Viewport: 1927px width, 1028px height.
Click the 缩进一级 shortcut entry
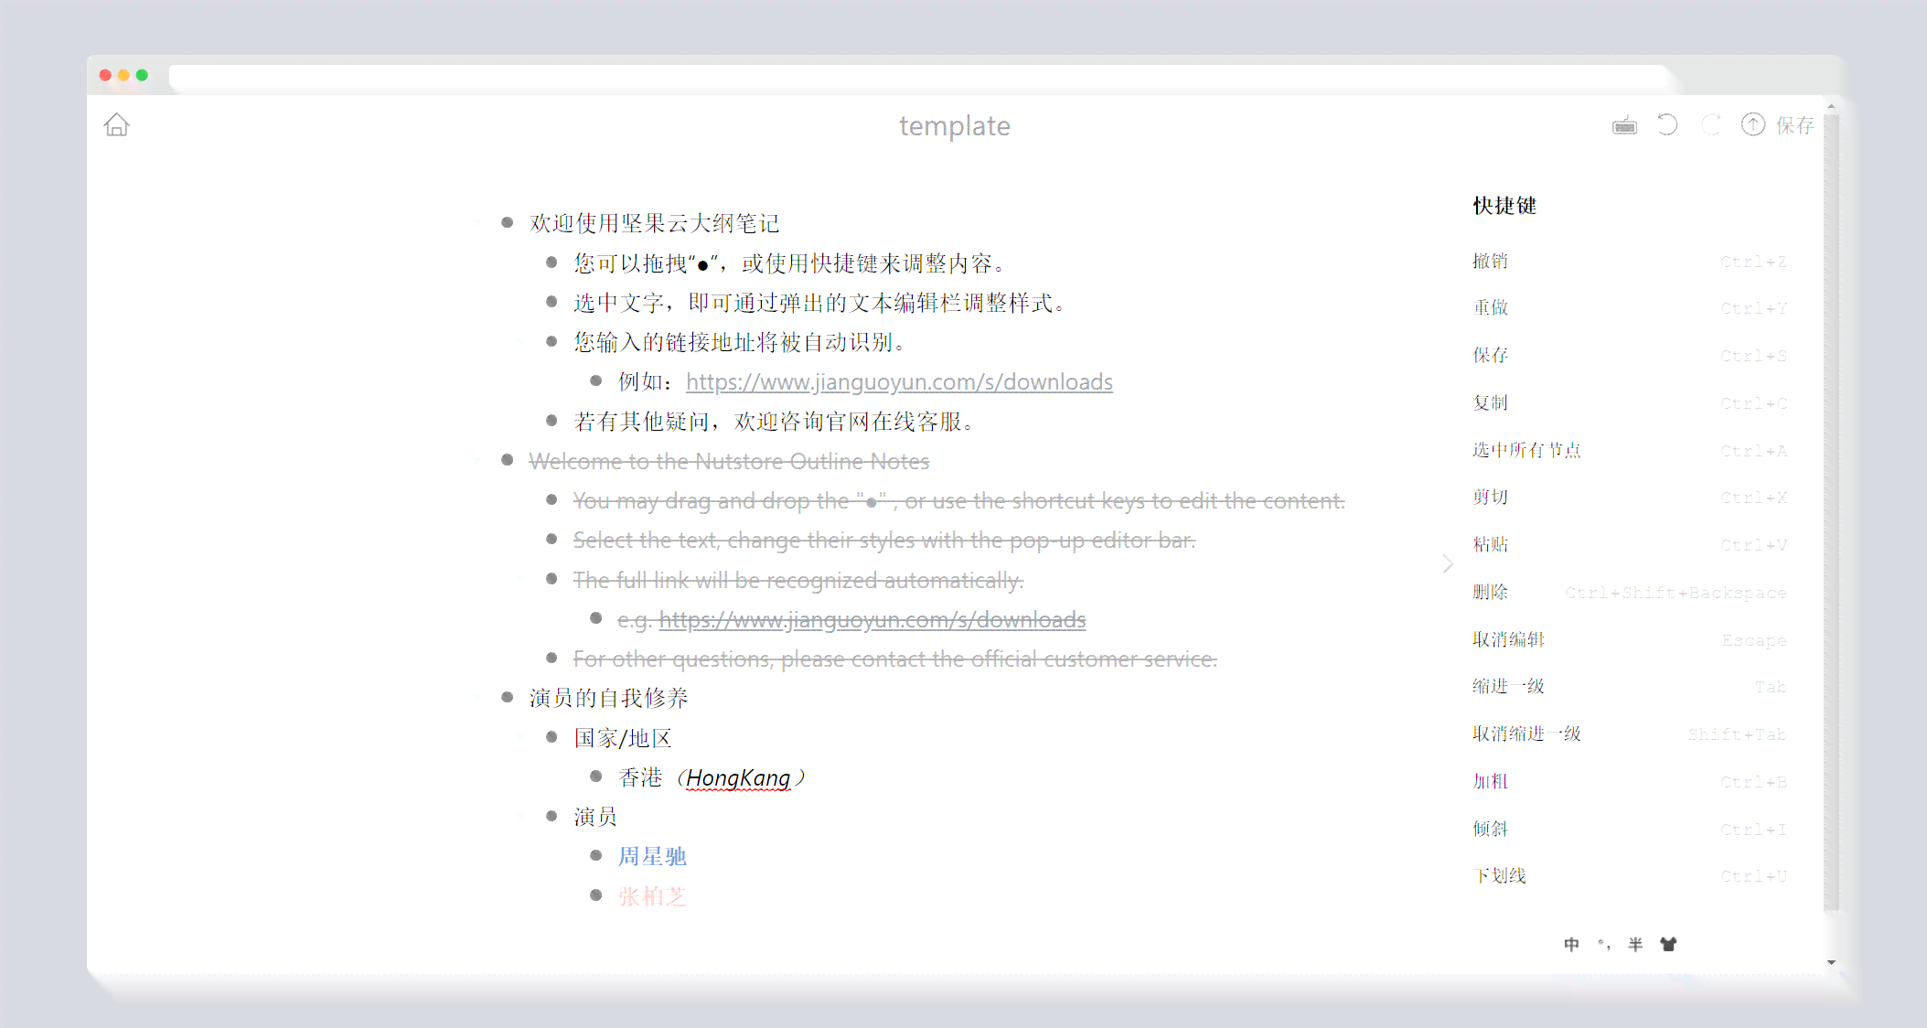(1629, 686)
